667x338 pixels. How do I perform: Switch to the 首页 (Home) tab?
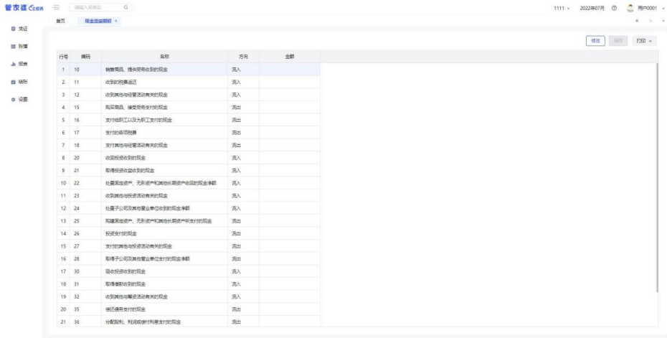61,22
